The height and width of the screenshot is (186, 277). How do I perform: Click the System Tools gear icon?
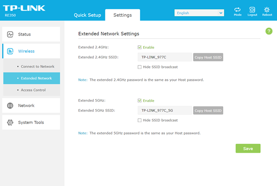coord(10,123)
